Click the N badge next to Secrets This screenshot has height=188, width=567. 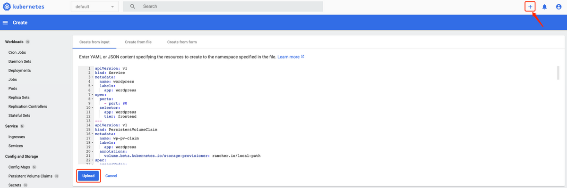click(26, 185)
